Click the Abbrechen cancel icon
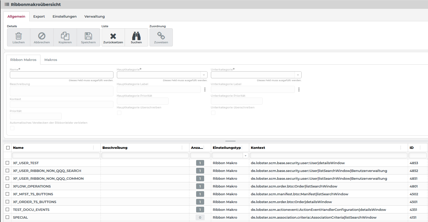The height and width of the screenshot is (222, 428). pyautogui.click(x=42, y=36)
